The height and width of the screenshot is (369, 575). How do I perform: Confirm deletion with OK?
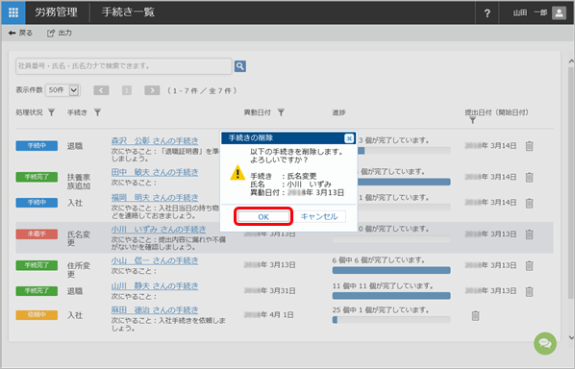pyautogui.click(x=263, y=216)
